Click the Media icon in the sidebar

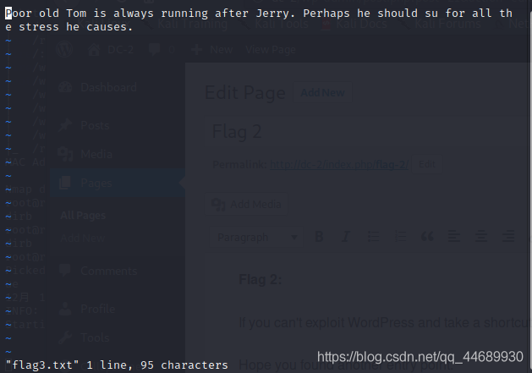(x=65, y=155)
